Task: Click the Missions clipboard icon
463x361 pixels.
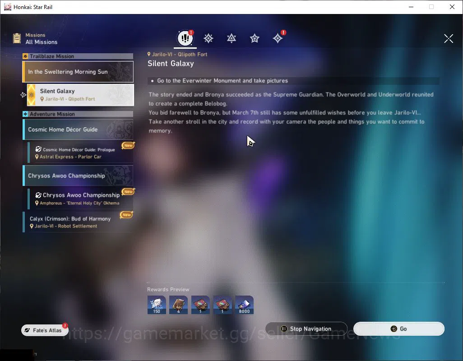Action: tap(17, 38)
